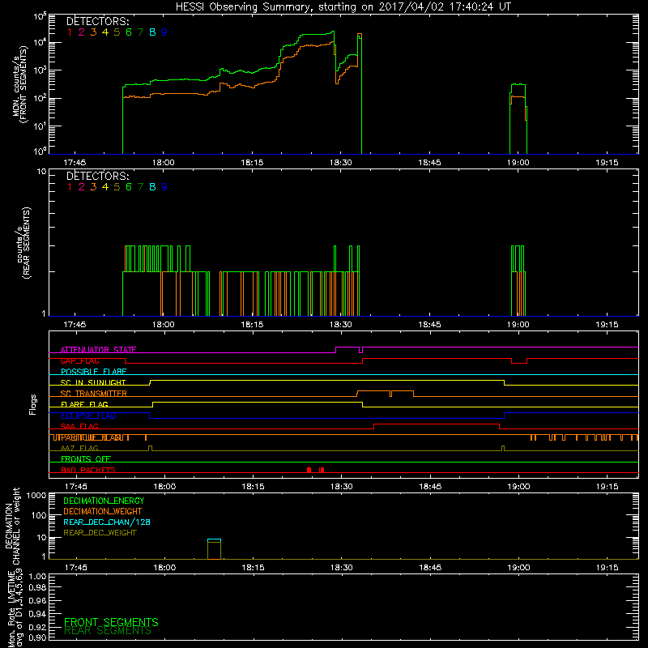Select detector 8 label in front segments legend

(152, 32)
